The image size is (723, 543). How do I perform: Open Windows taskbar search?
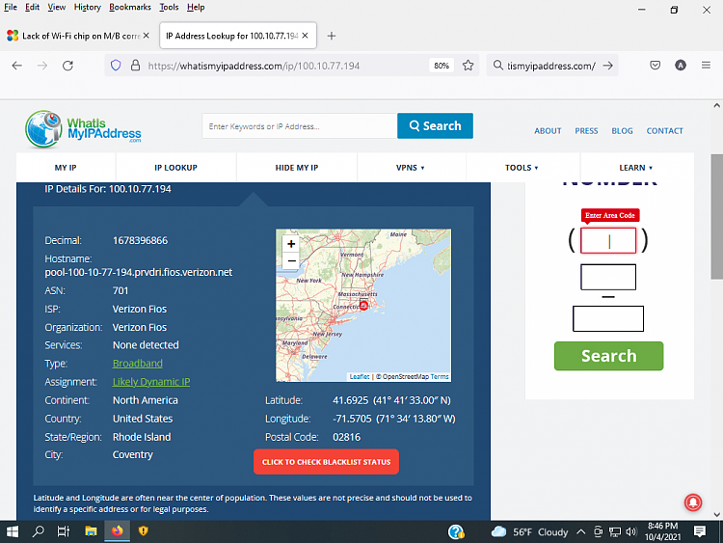pyautogui.click(x=39, y=531)
